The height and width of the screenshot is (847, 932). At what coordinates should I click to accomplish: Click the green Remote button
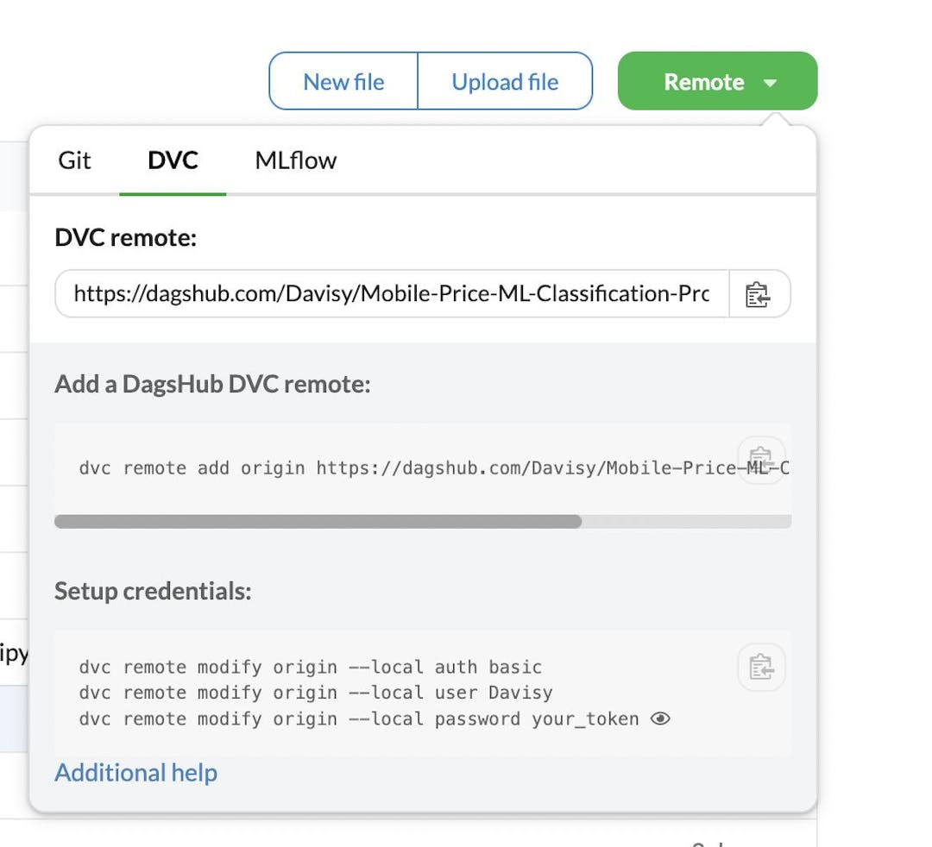point(704,81)
